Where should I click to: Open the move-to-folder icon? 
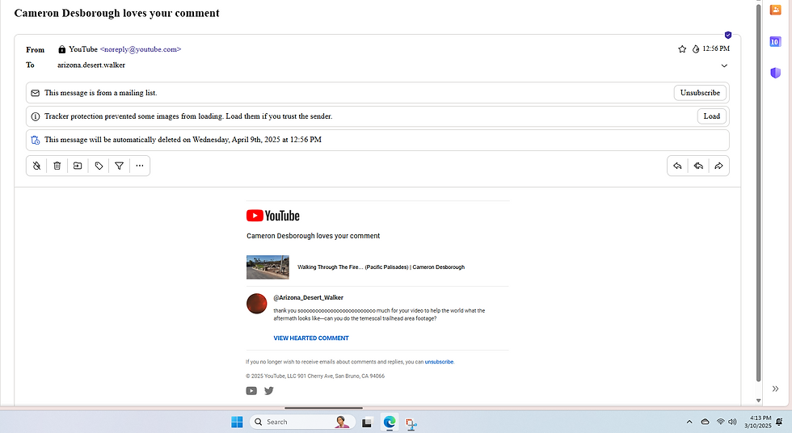click(78, 166)
